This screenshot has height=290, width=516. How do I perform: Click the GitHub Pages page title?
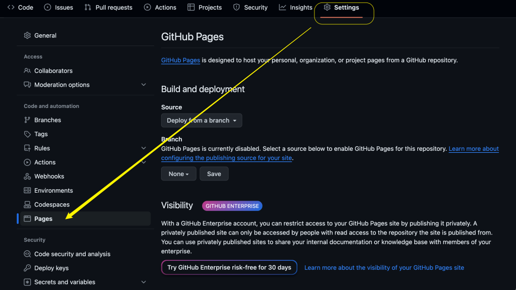192,37
